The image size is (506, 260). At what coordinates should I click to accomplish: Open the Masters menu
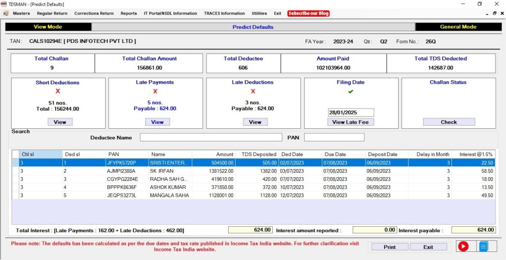(x=21, y=13)
